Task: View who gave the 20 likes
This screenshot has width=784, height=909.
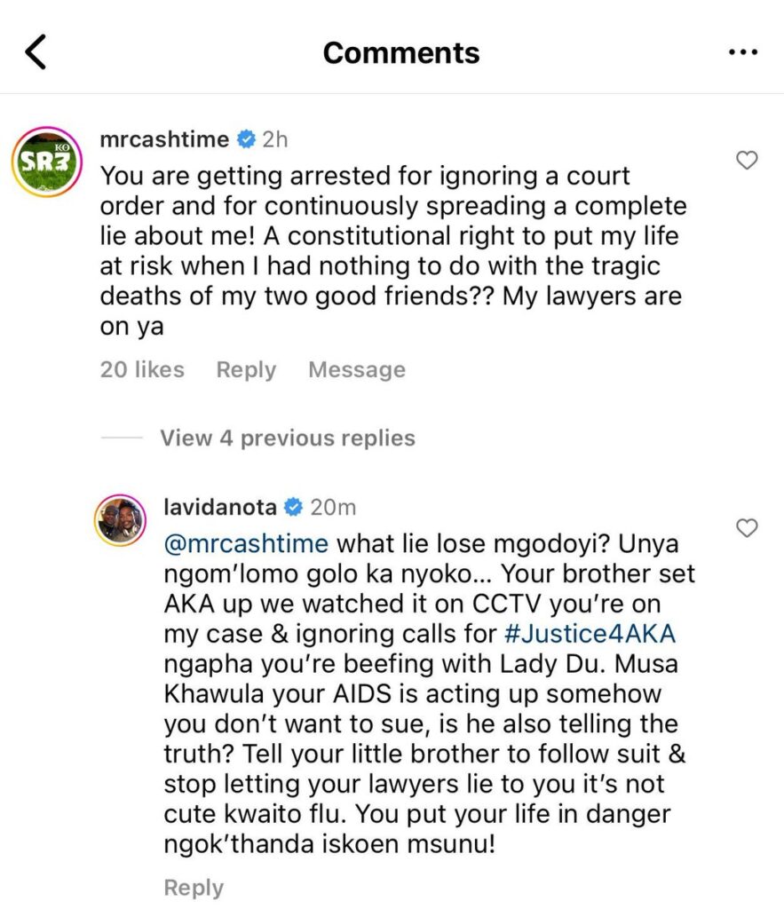Action: tap(142, 369)
